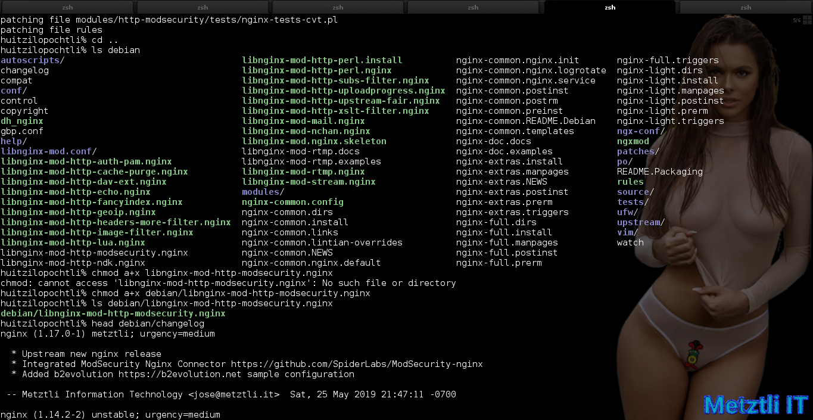Click the 5/6 tab counter indicator
This screenshot has height=420, width=813.
point(797,20)
